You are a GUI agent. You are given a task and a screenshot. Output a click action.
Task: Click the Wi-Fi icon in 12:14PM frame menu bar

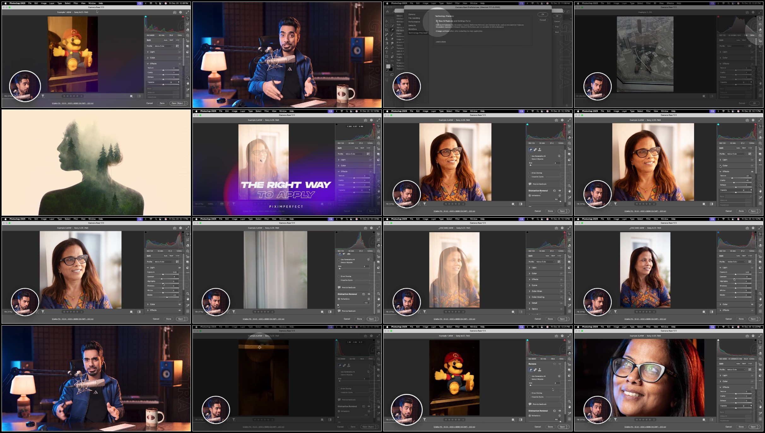724,219
